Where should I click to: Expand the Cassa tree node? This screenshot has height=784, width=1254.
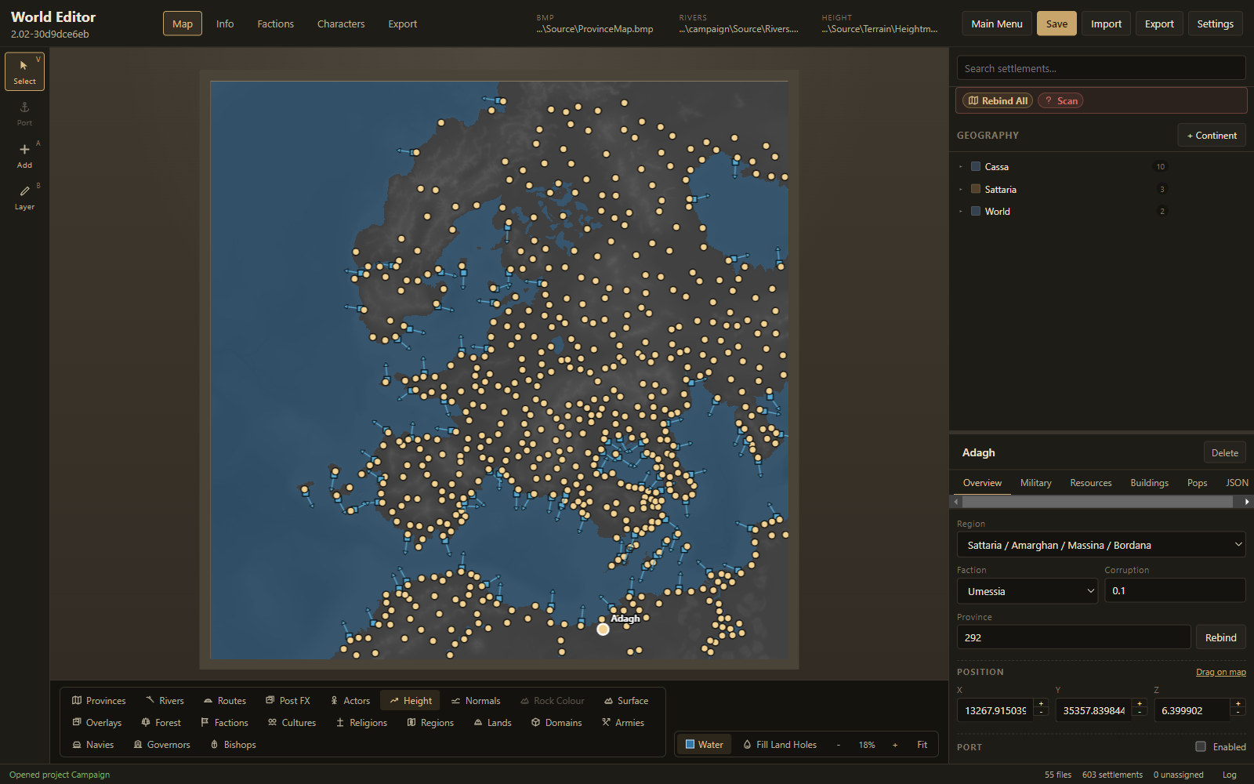pos(961,166)
